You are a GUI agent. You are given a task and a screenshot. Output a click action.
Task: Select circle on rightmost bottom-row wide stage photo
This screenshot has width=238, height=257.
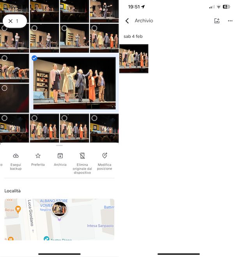pos(94,118)
